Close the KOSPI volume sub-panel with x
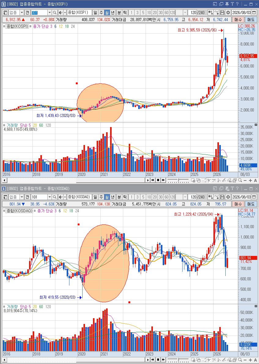The width and height of the screenshot is (259, 364). pyautogui.click(x=256, y=125)
